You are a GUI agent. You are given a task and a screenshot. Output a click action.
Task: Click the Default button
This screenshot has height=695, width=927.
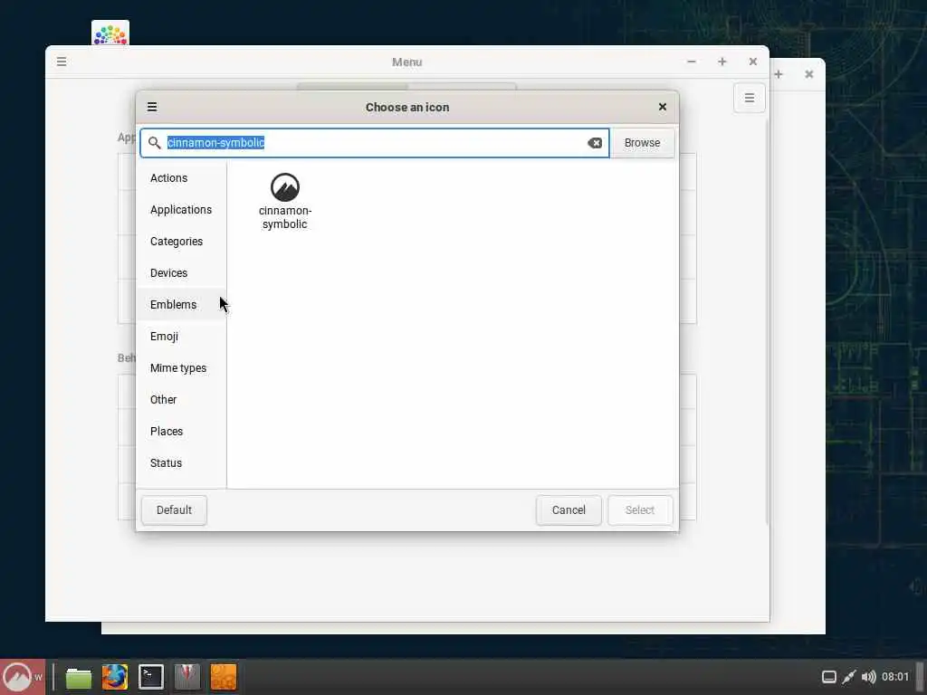pos(174,510)
